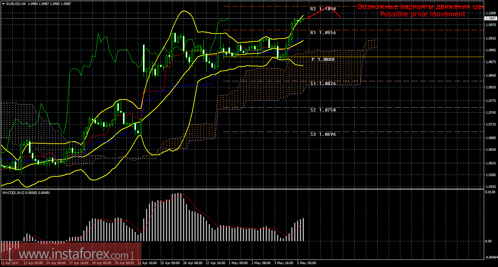Image resolution: width=498 pixels, height=267 pixels.
Task: Select the "Possible price movement" annotation
Action: [x=422, y=14]
